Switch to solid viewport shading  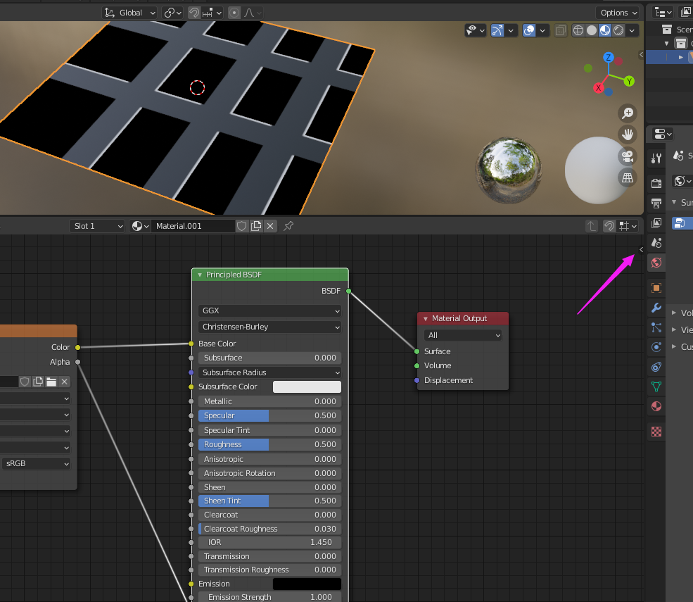point(592,30)
